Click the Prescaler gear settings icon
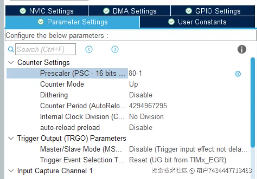 pos(237,74)
